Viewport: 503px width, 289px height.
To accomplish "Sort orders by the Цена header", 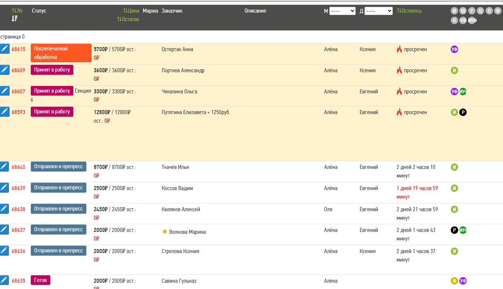I will tap(131, 11).
